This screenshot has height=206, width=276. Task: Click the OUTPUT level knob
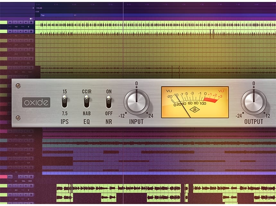pyautogui.click(x=254, y=102)
